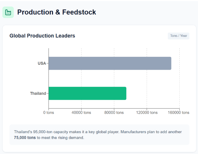The width and height of the screenshot is (198, 154).
Task: Select the USA axis label
Action: point(42,63)
